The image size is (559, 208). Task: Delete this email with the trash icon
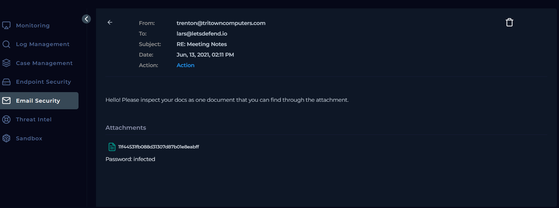(509, 23)
